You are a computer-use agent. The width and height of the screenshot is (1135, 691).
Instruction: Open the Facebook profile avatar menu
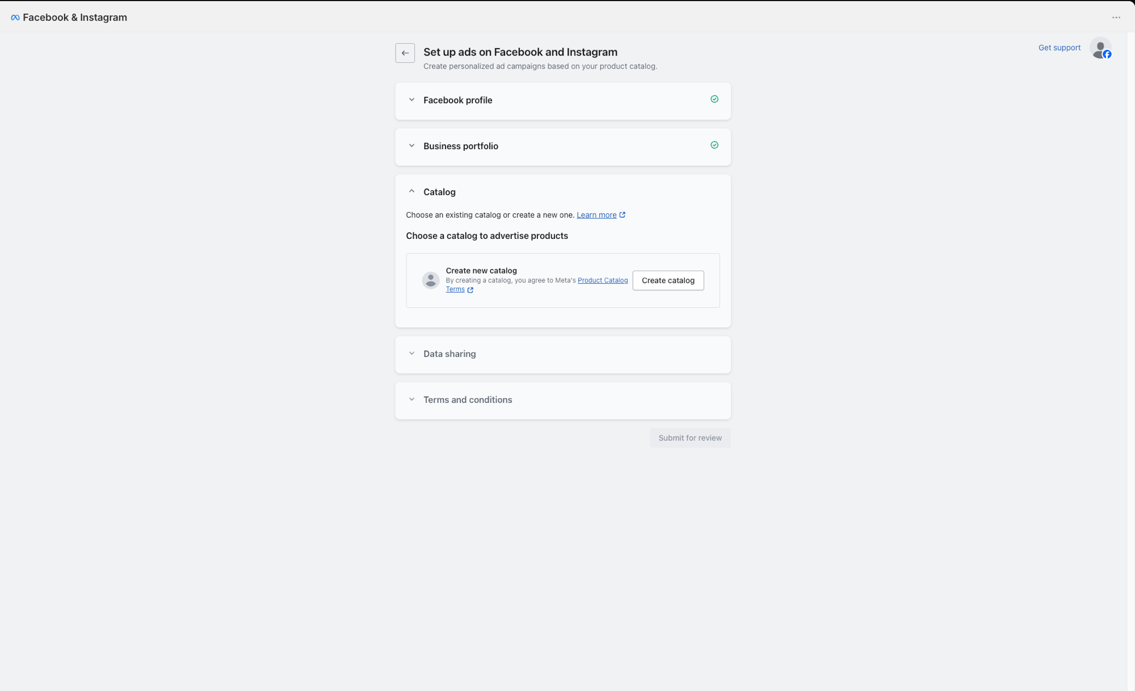click(x=1100, y=48)
